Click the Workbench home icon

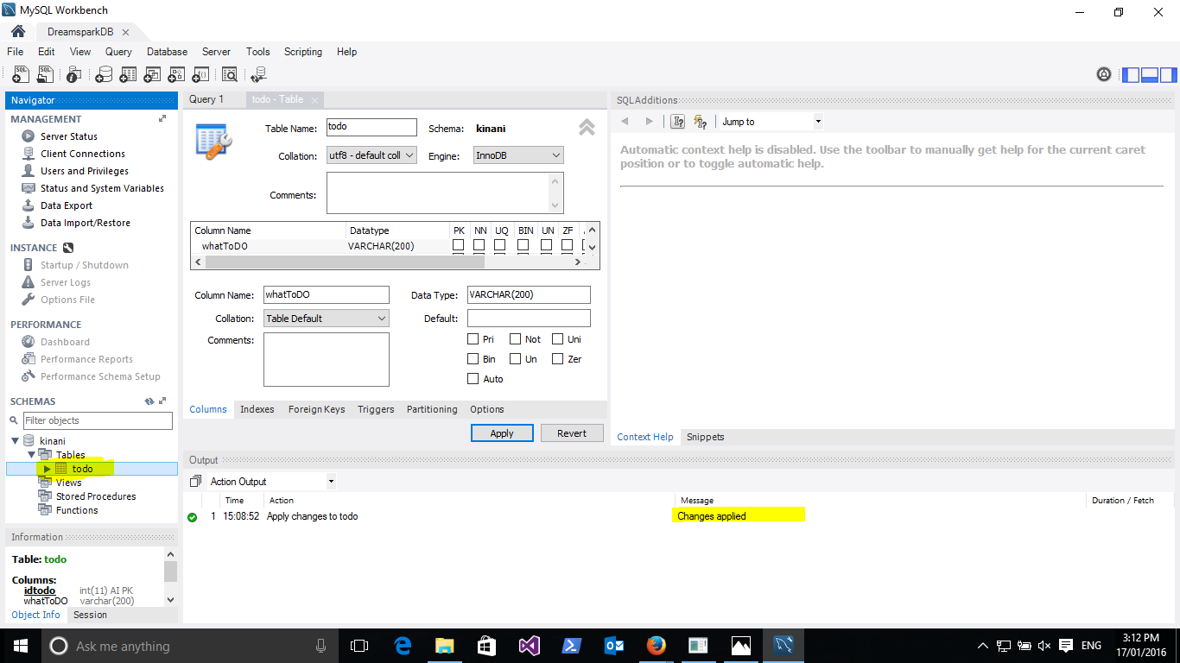pyautogui.click(x=18, y=31)
